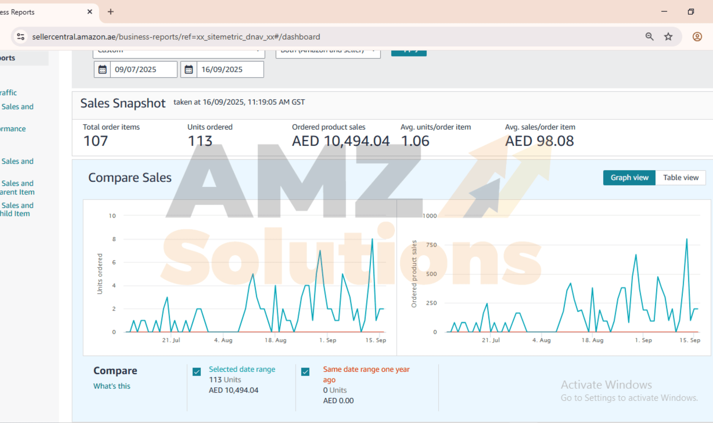
Task: Click the start date calendar icon
Action: [x=102, y=69]
